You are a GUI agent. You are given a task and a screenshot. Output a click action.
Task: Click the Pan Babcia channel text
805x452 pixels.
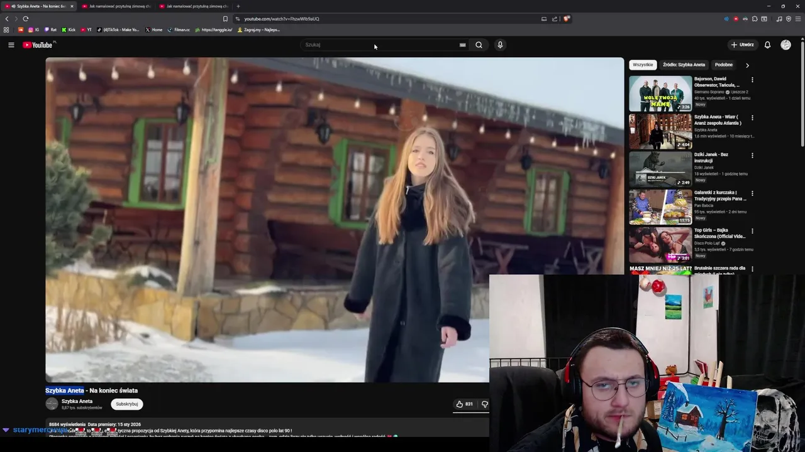(704, 205)
